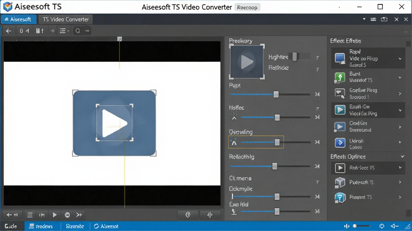
Task: Open the panel options dropdown arrow in the tab bar
Action: point(364,19)
